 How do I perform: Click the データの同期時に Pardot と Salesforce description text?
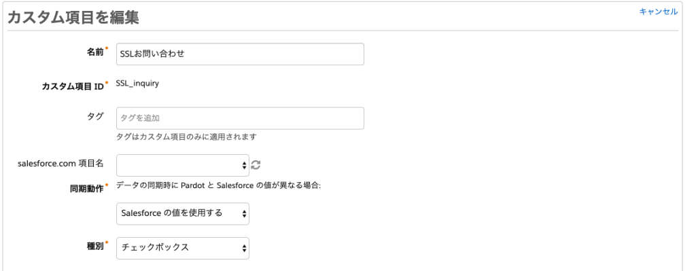click(218, 185)
